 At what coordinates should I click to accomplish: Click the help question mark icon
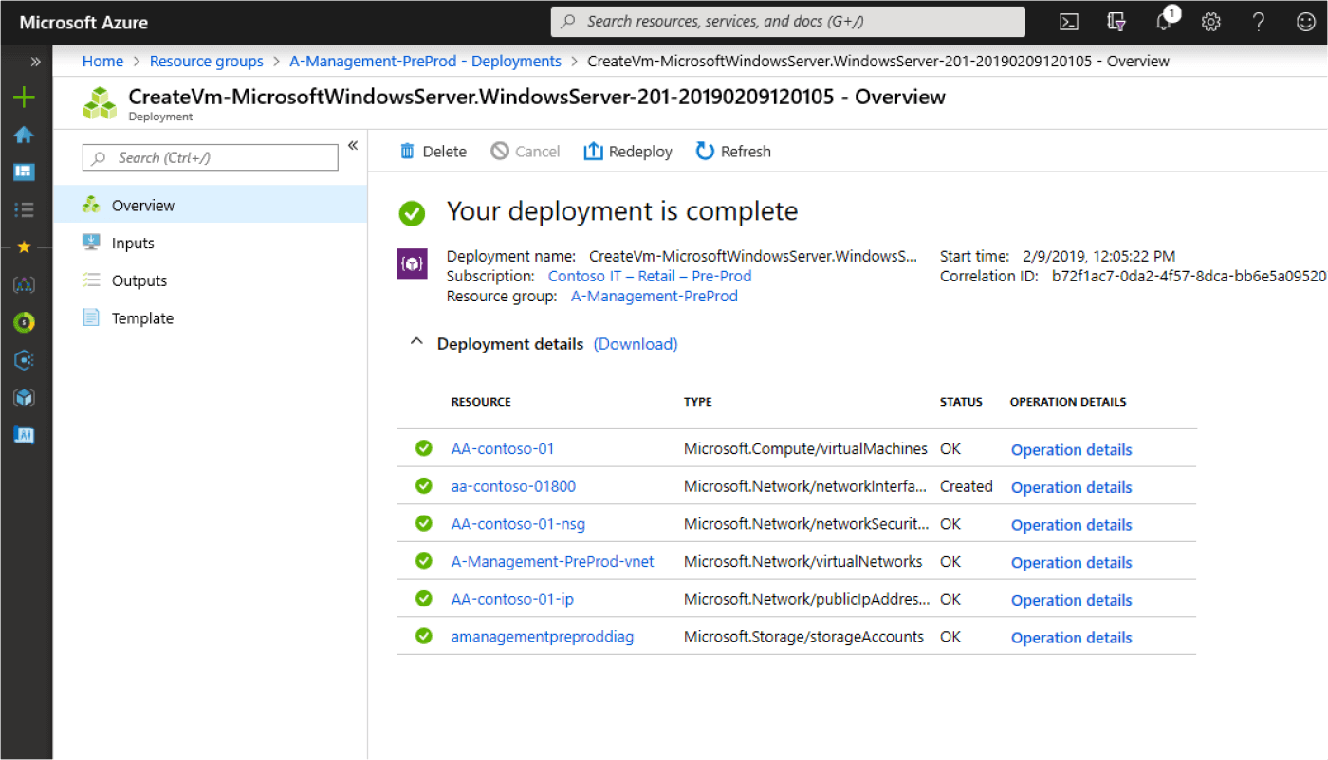tap(1259, 22)
